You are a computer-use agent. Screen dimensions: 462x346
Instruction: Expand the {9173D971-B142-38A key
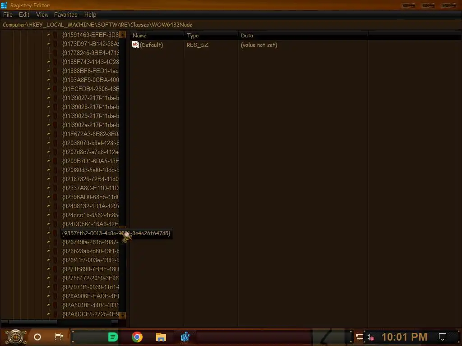pos(49,44)
